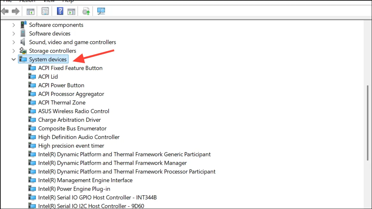Viewport: 372px width, 209px height.
Task: Select ASUS Wireless Radio Control
Action: pos(74,111)
